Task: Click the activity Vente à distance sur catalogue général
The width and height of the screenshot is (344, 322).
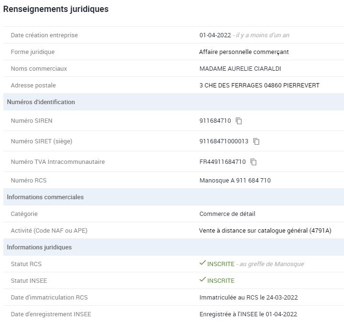Action: 265,231
